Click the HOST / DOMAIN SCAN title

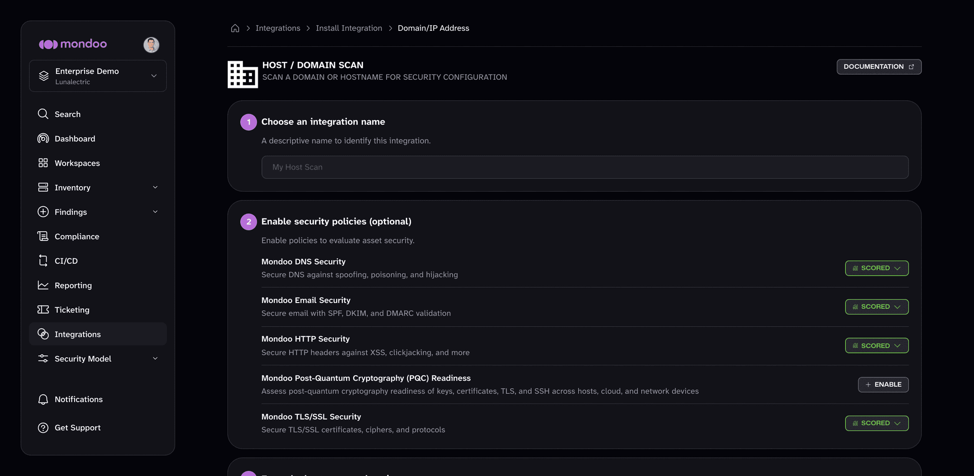313,65
